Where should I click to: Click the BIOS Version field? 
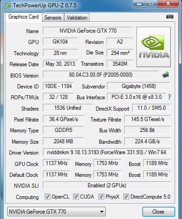(101, 75)
